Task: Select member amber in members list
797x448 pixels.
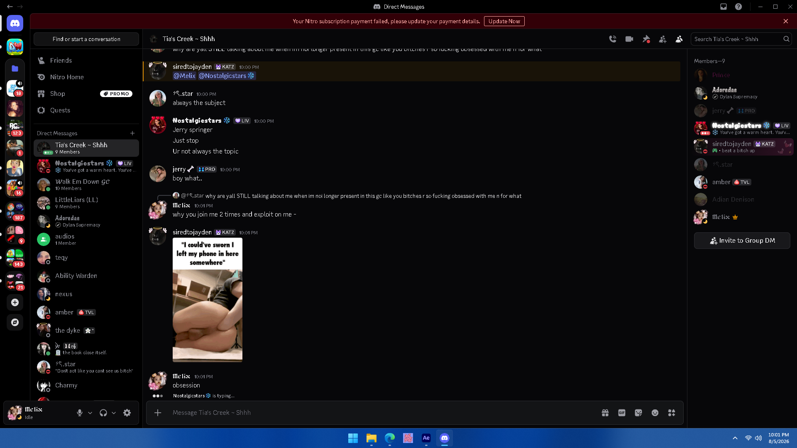Action: pos(742,182)
